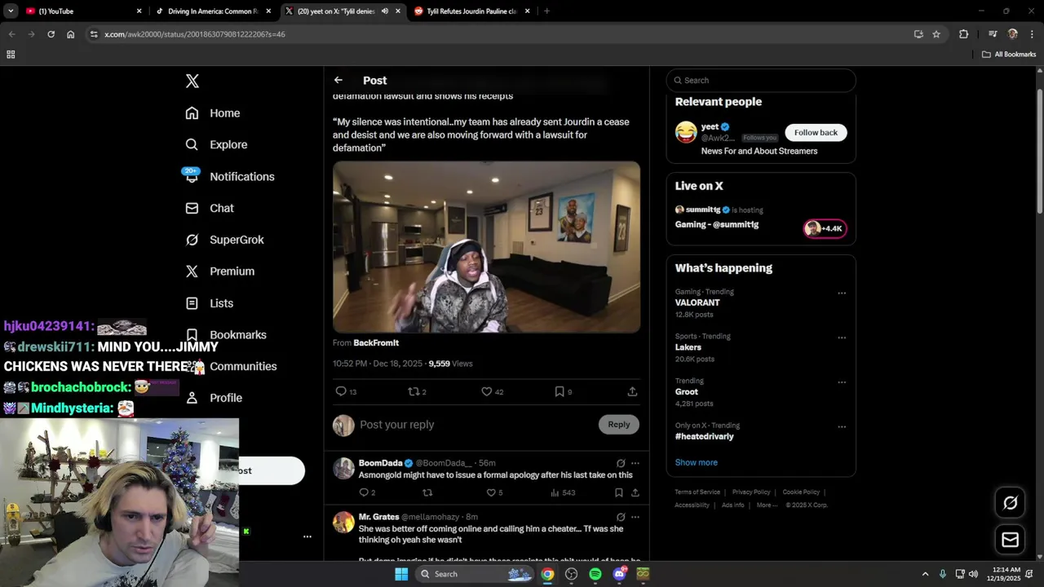Bookmark BoomDada's reply
1044x587 pixels.
(619, 492)
